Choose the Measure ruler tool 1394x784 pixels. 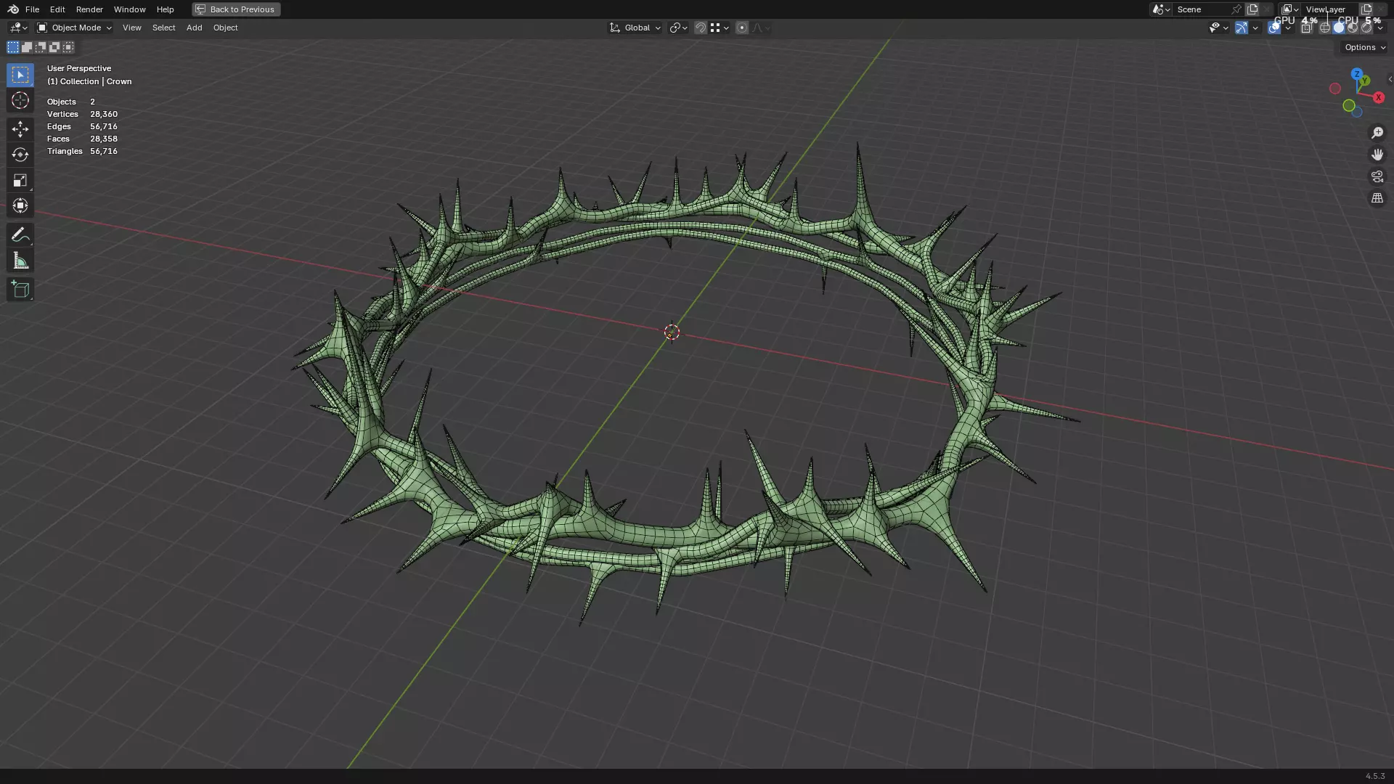(20, 261)
